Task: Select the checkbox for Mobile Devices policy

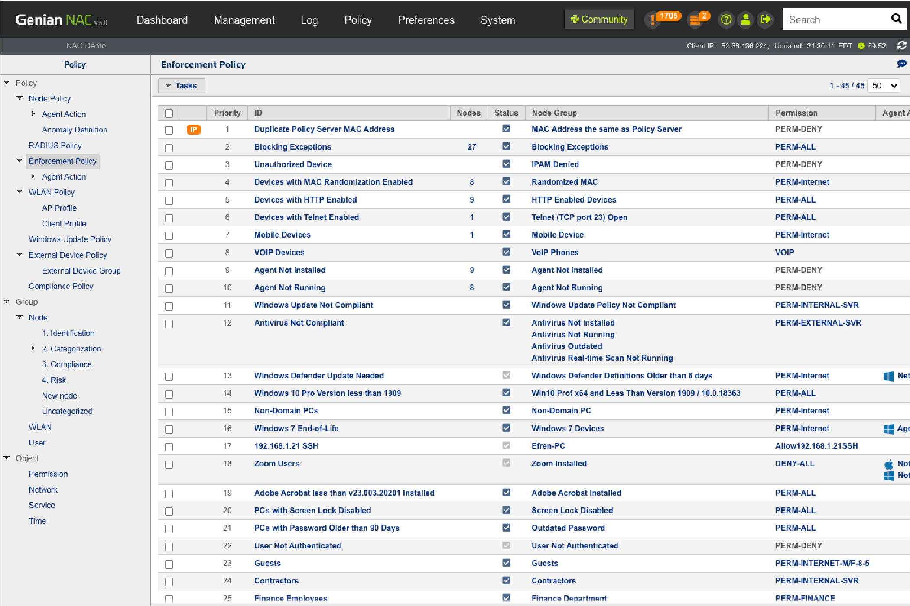Action: [169, 235]
